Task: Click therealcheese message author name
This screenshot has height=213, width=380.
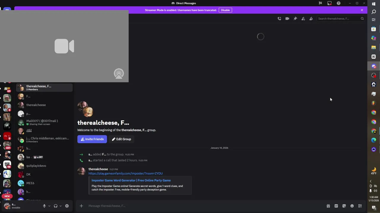Action: click(98, 169)
